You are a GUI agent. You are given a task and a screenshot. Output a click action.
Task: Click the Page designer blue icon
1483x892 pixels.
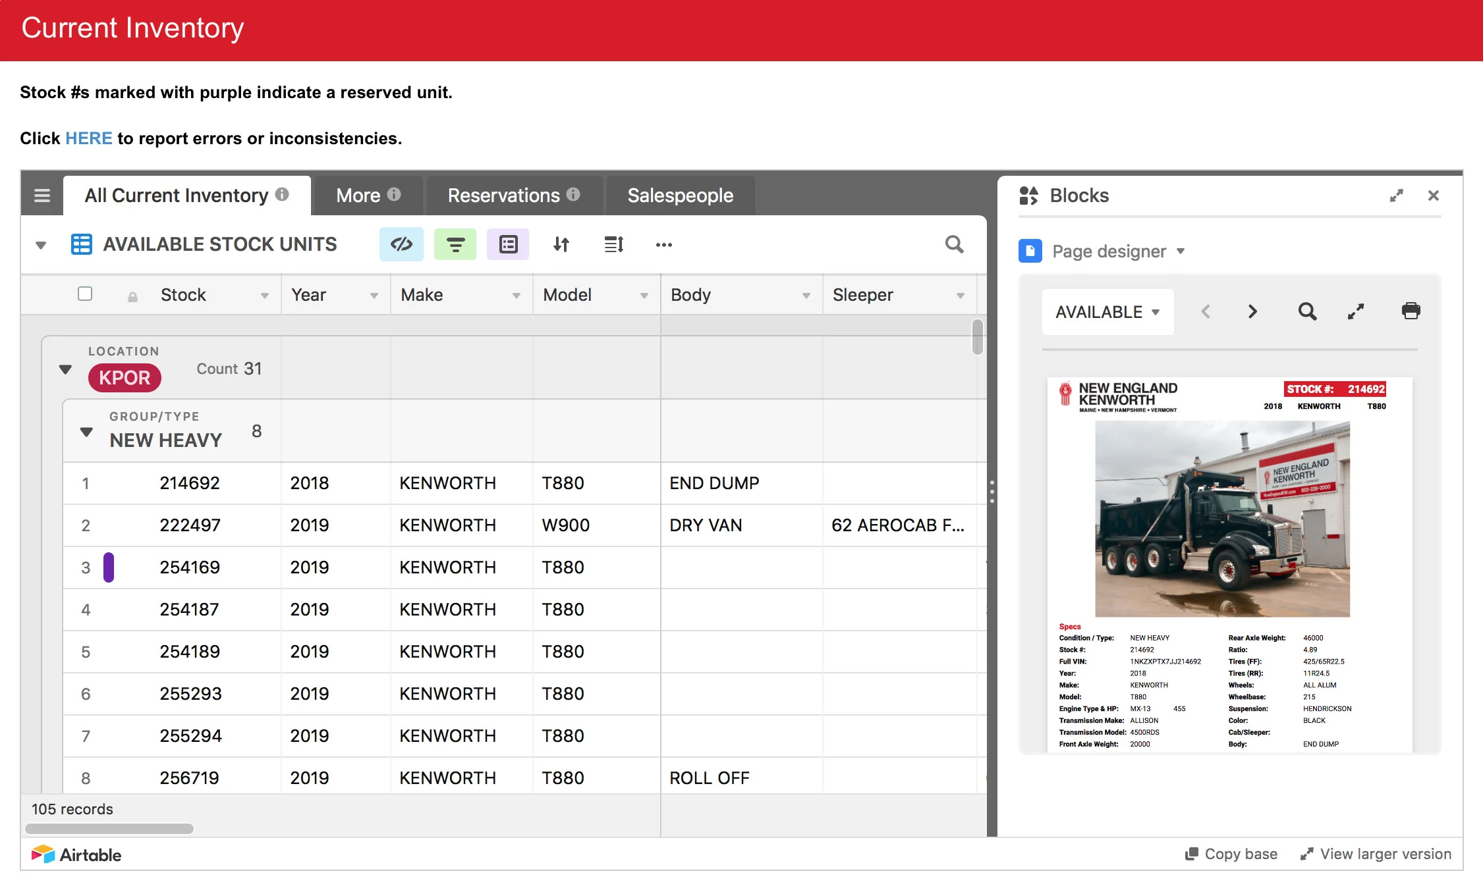(1030, 251)
